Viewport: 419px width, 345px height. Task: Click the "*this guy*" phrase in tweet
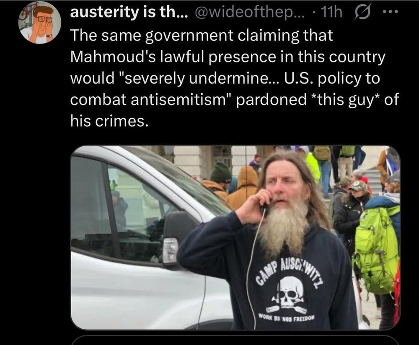click(346, 100)
